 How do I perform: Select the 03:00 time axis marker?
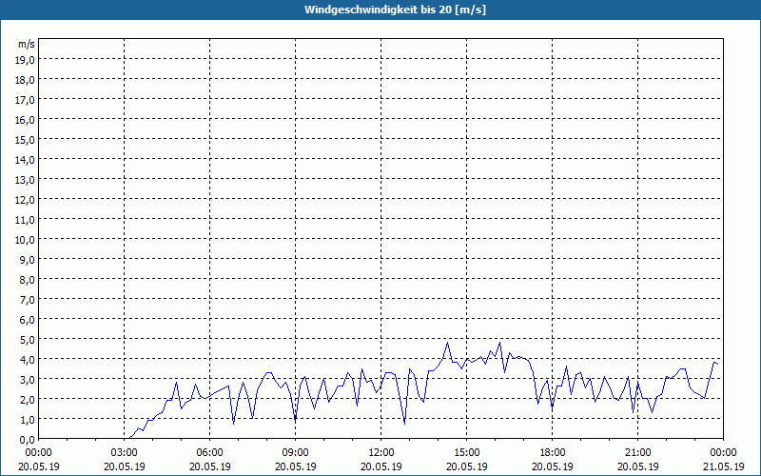(125, 453)
